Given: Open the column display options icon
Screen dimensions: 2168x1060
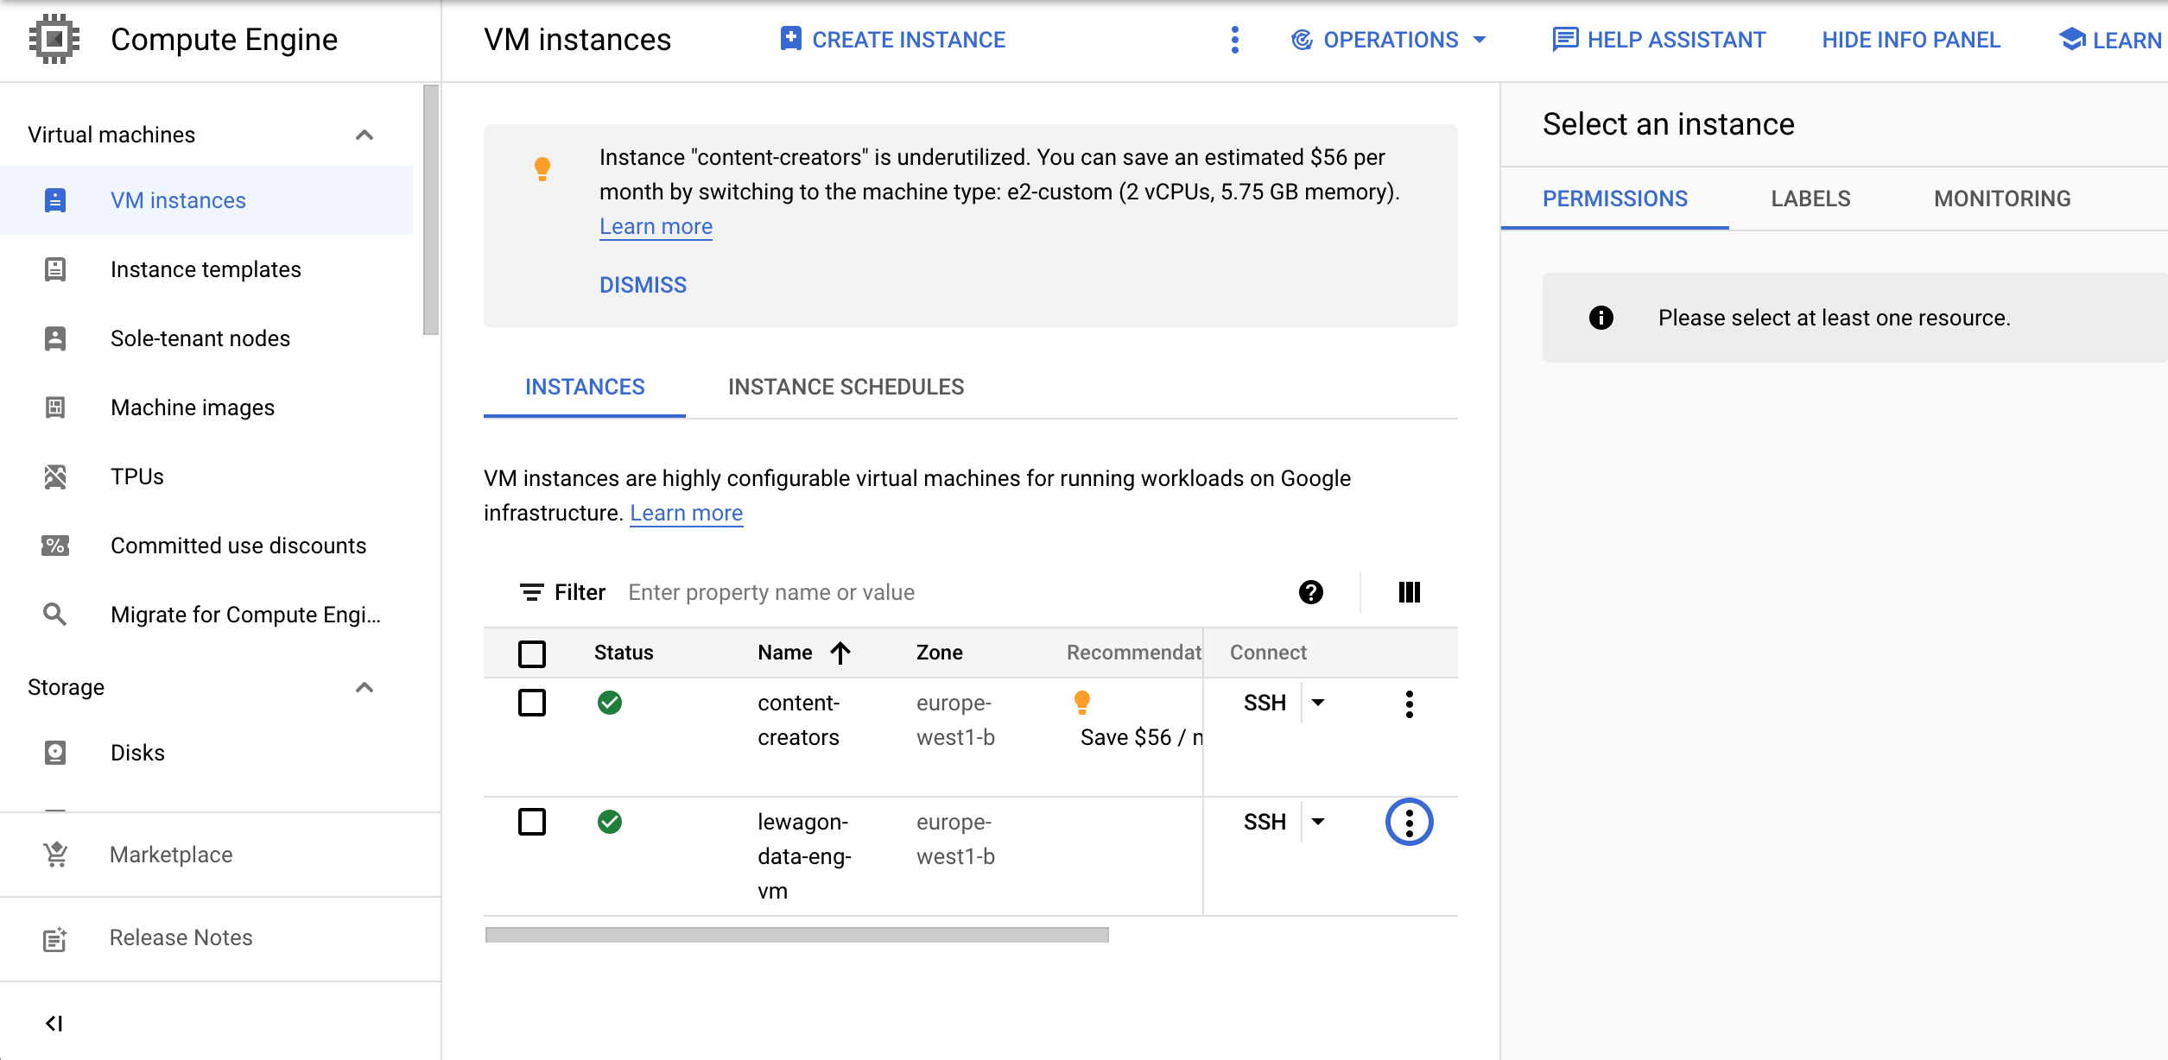Looking at the screenshot, I should tap(1410, 592).
